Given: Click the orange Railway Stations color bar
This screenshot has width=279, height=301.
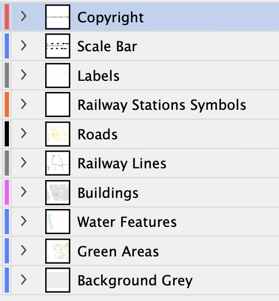Looking at the screenshot, I should (x=7, y=104).
